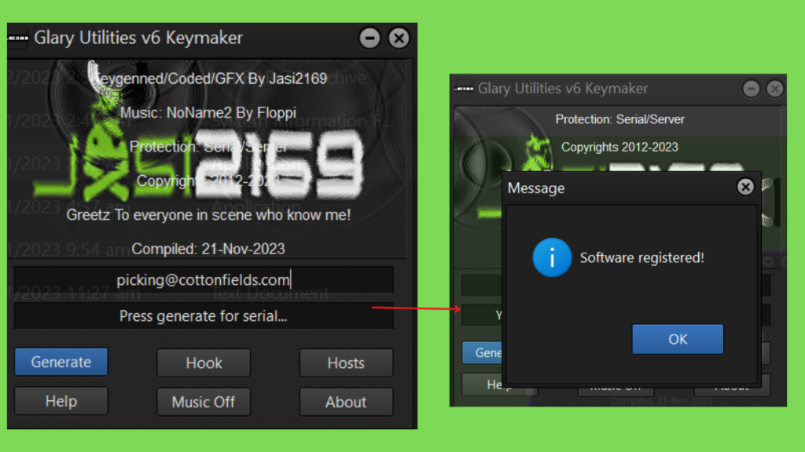Viewport: 805px width, 452px height.
Task: Click 'Compiled: 21-Nov-2023' text in left window
Action: tap(208, 249)
